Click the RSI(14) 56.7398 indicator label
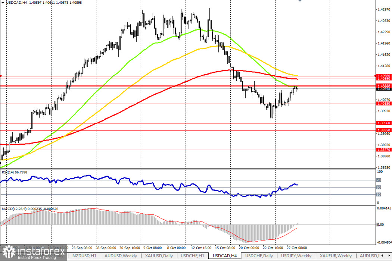 [x=15, y=172]
